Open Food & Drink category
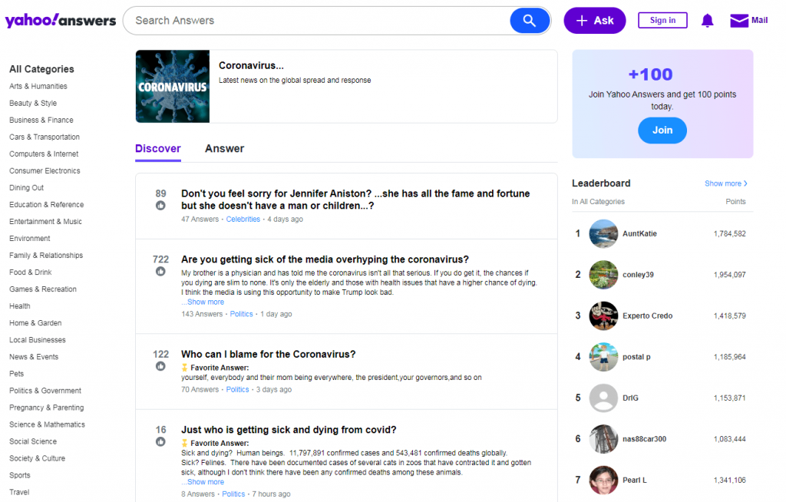The image size is (786, 502). point(31,272)
